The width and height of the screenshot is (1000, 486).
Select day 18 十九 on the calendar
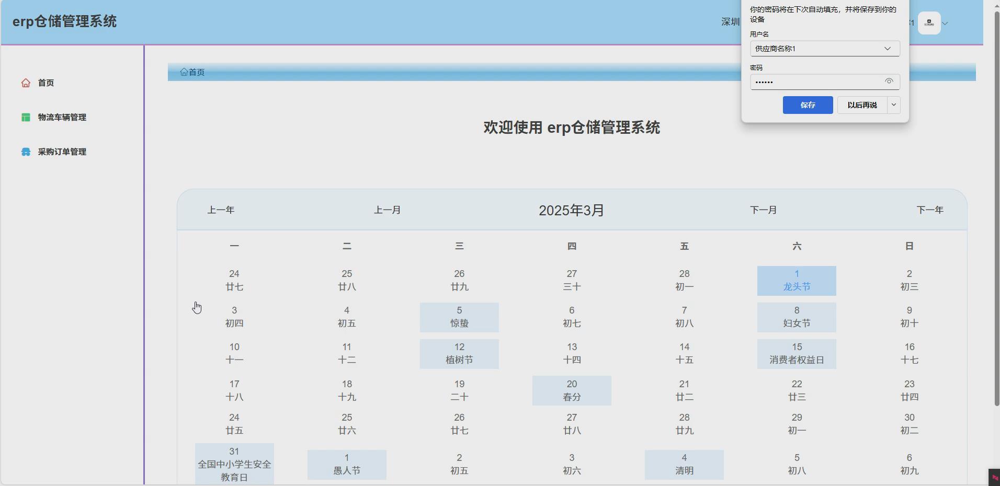[347, 390]
